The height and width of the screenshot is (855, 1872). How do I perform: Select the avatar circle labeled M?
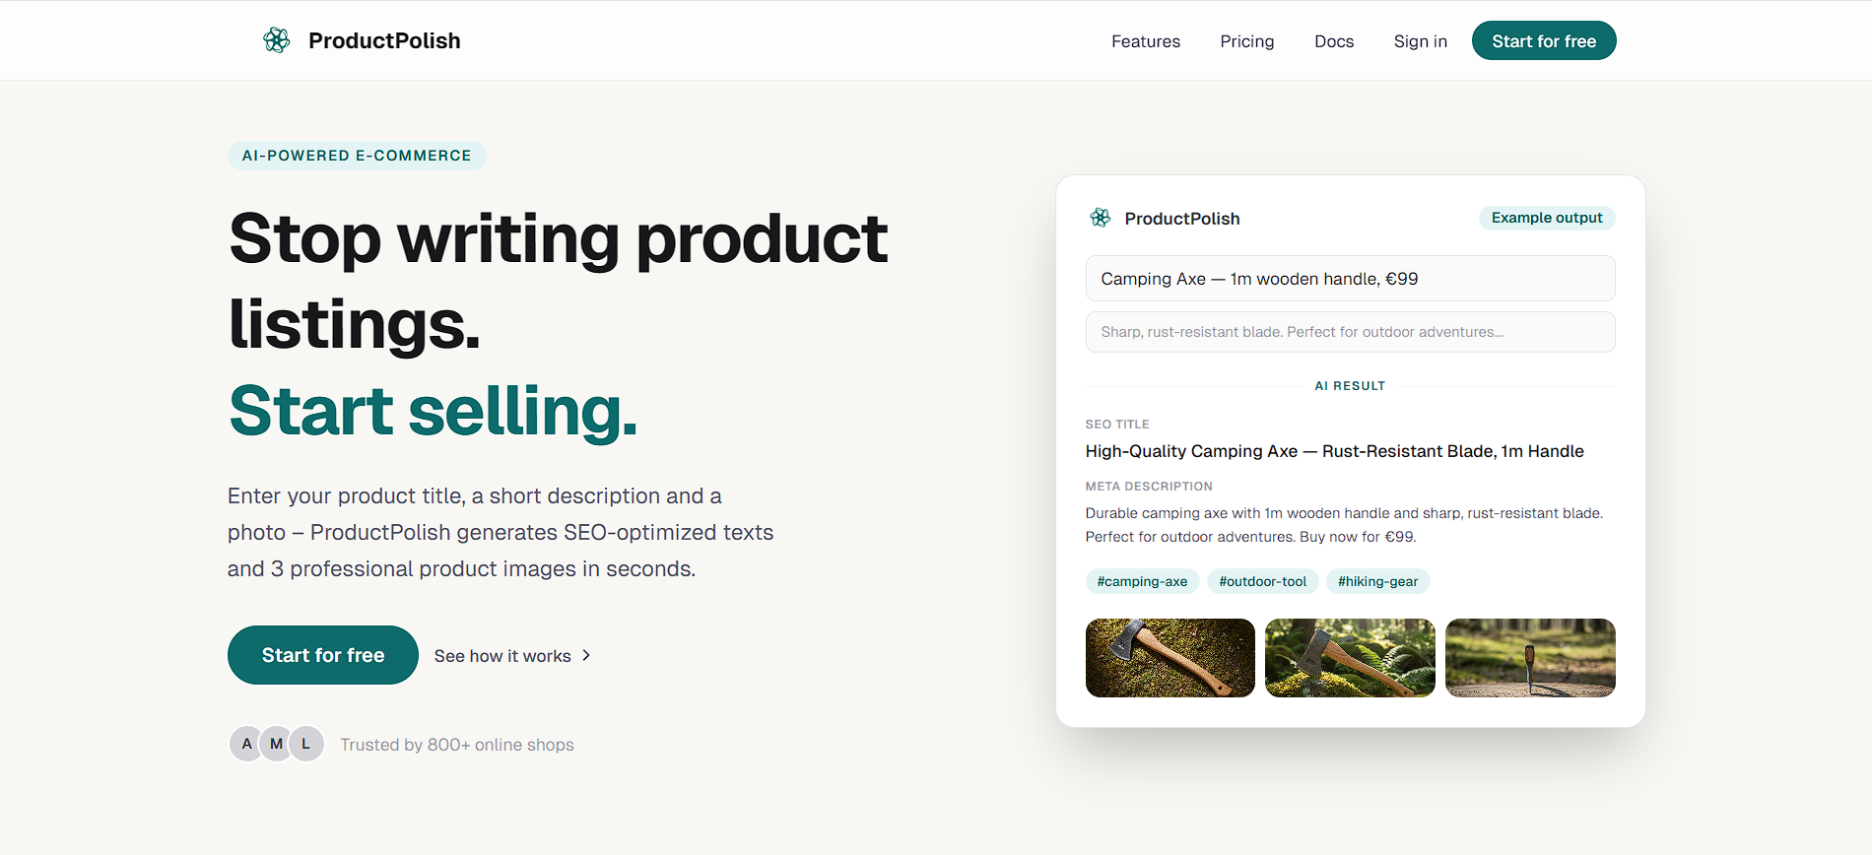tap(277, 744)
